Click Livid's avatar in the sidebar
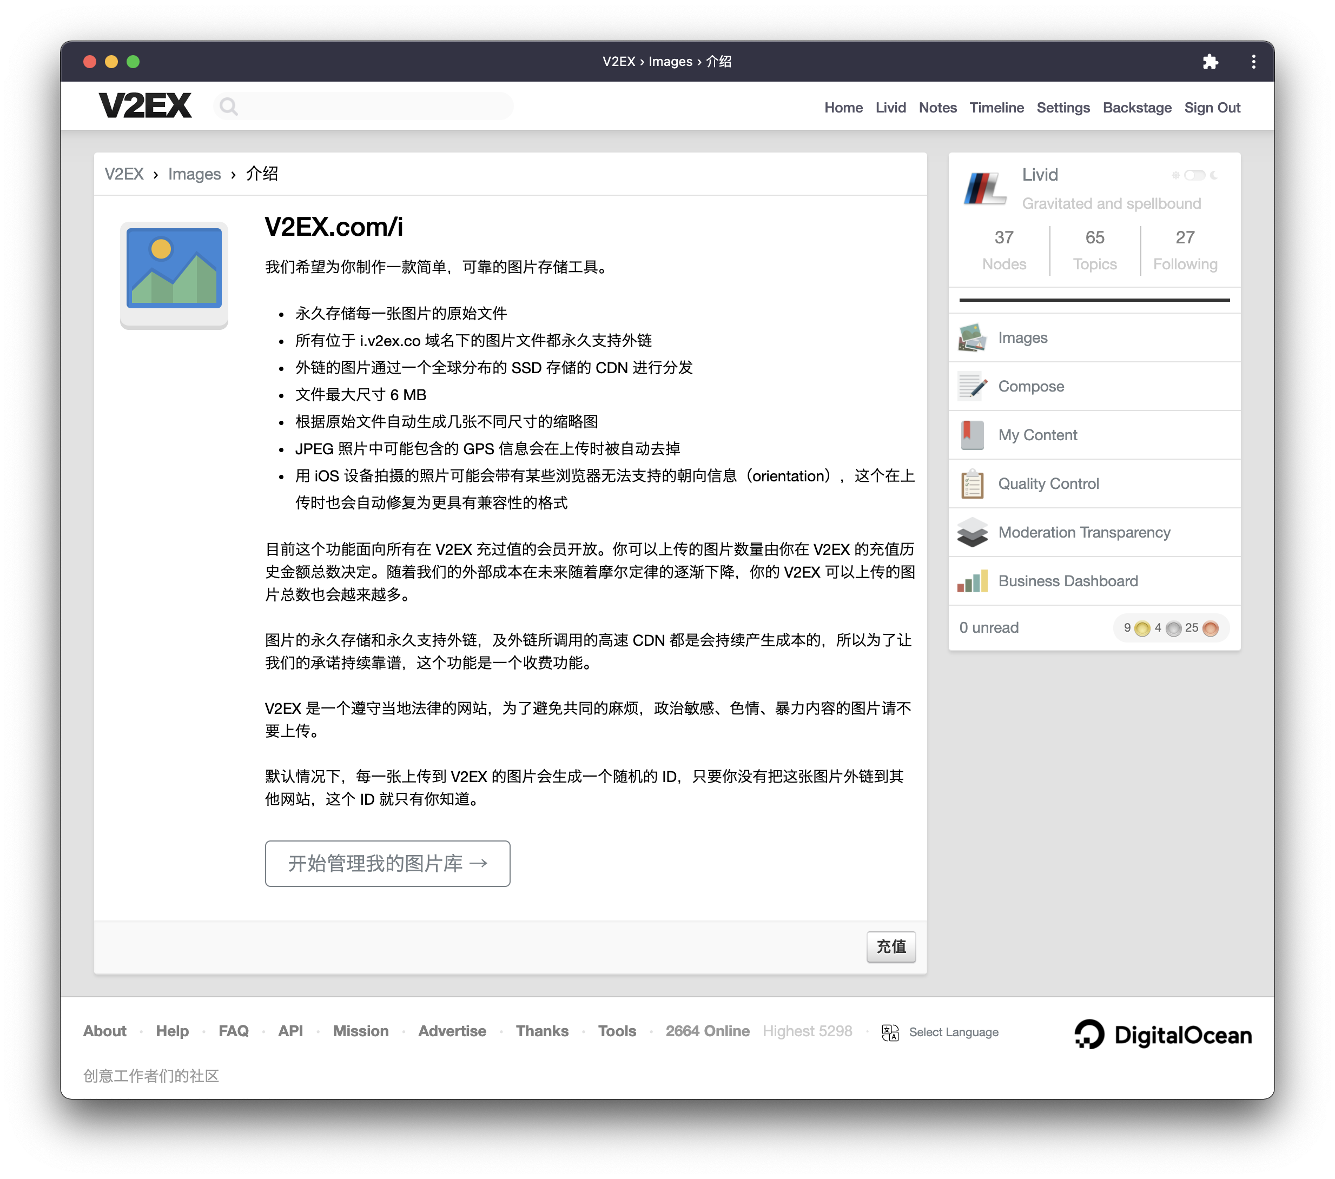The height and width of the screenshot is (1179, 1335). (986, 189)
